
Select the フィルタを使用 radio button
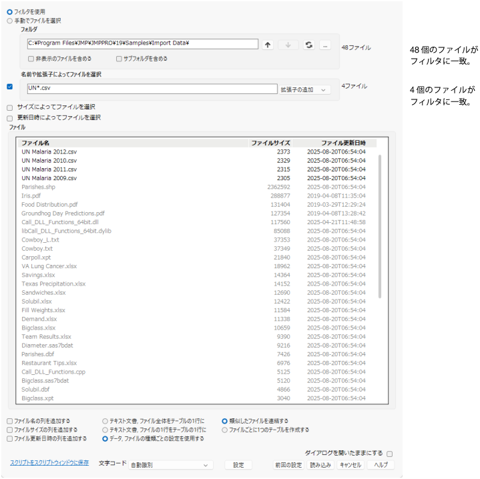point(10,12)
